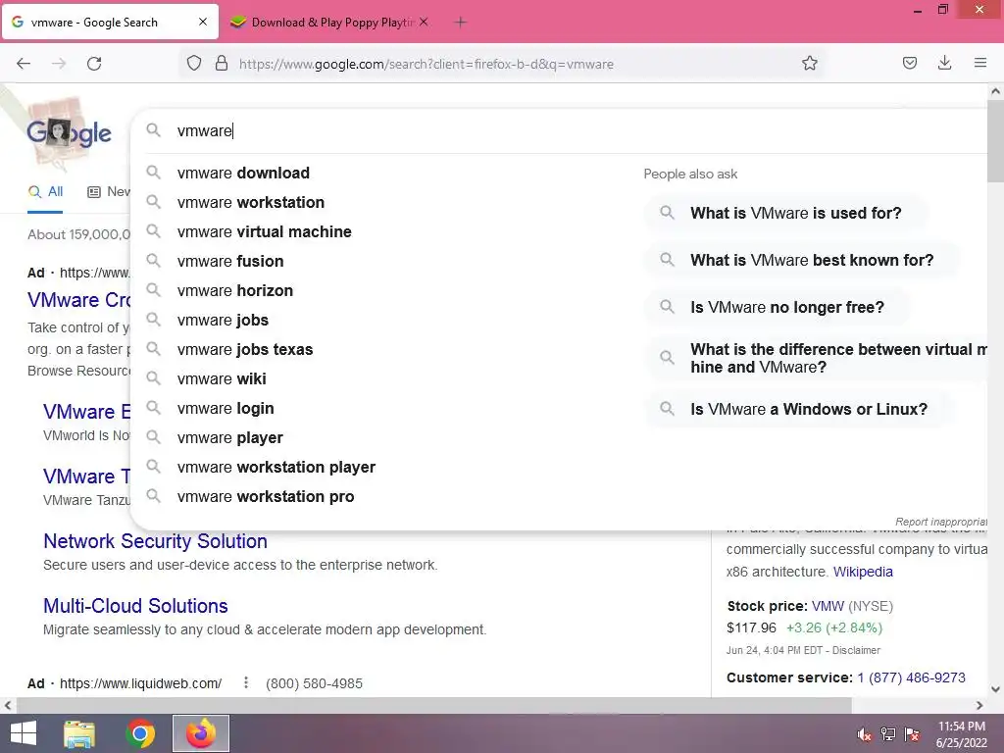Select suggestion vmware download
Image resolution: width=1004 pixels, height=753 pixels.
coord(243,173)
